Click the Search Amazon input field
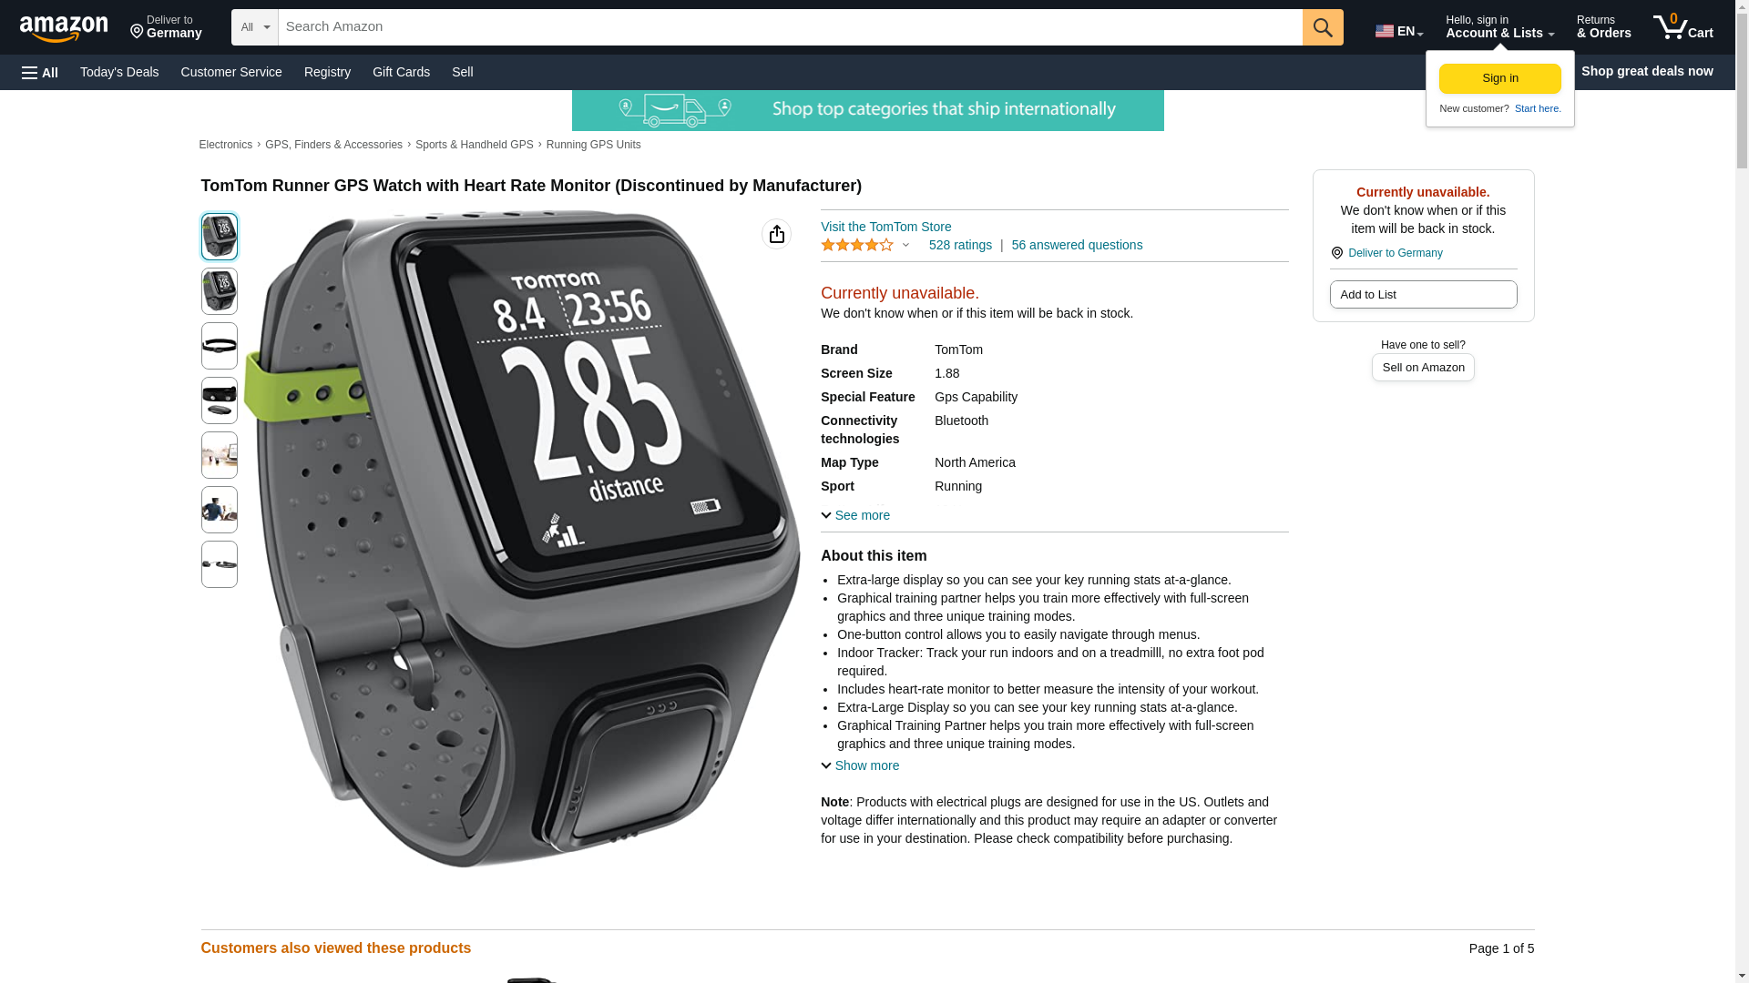 pos(790,27)
